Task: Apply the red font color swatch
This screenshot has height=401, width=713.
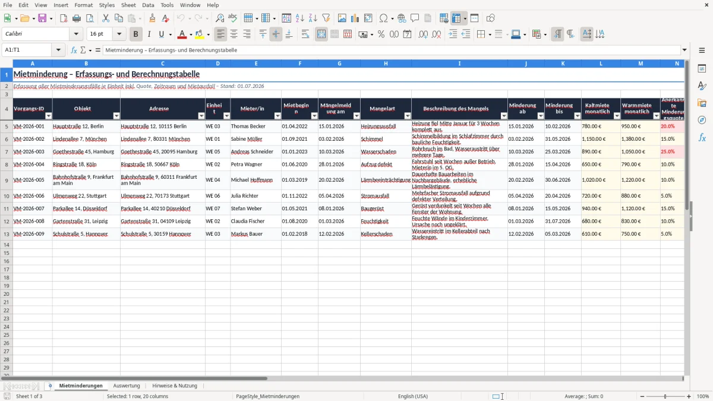Action: point(182,34)
